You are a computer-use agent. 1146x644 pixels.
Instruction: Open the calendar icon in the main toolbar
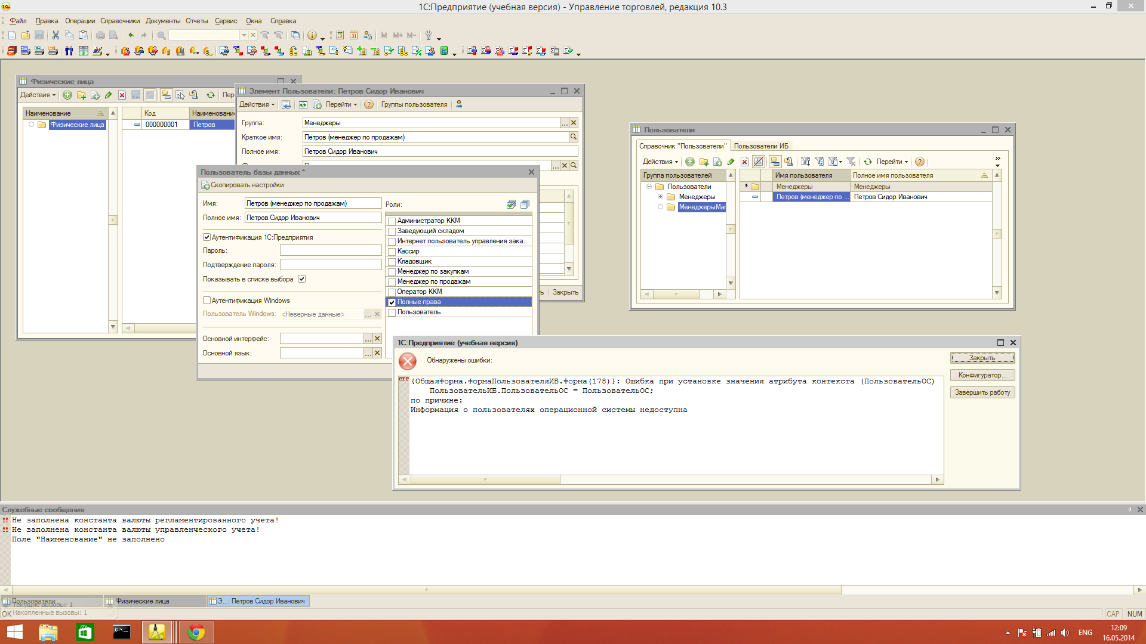point(353,36)
